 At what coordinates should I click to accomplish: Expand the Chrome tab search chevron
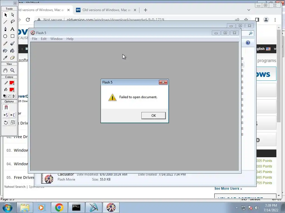[249, 10]
